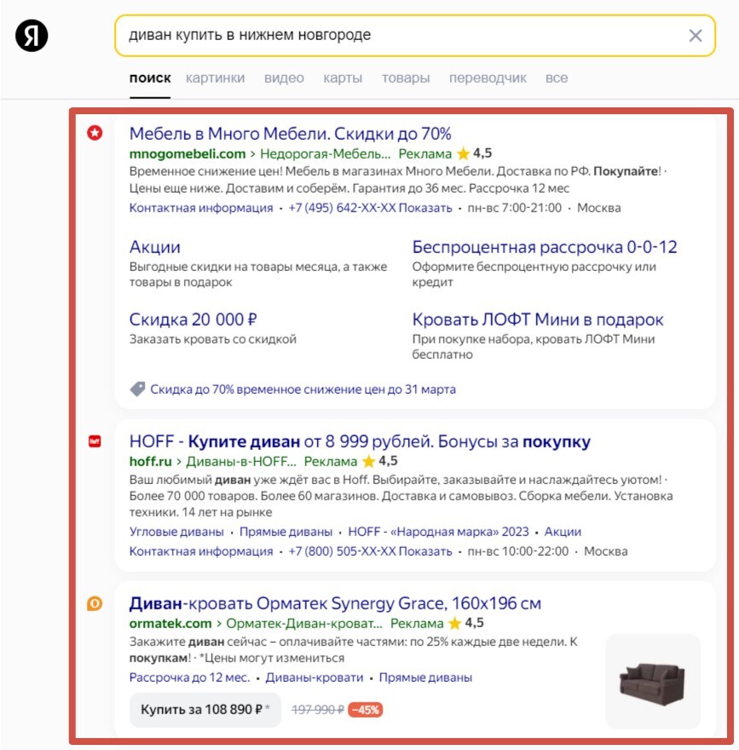This screenshot has width=739, height=750.
Task: Open Акции link in HOFF ad
Action: [563, 532]
